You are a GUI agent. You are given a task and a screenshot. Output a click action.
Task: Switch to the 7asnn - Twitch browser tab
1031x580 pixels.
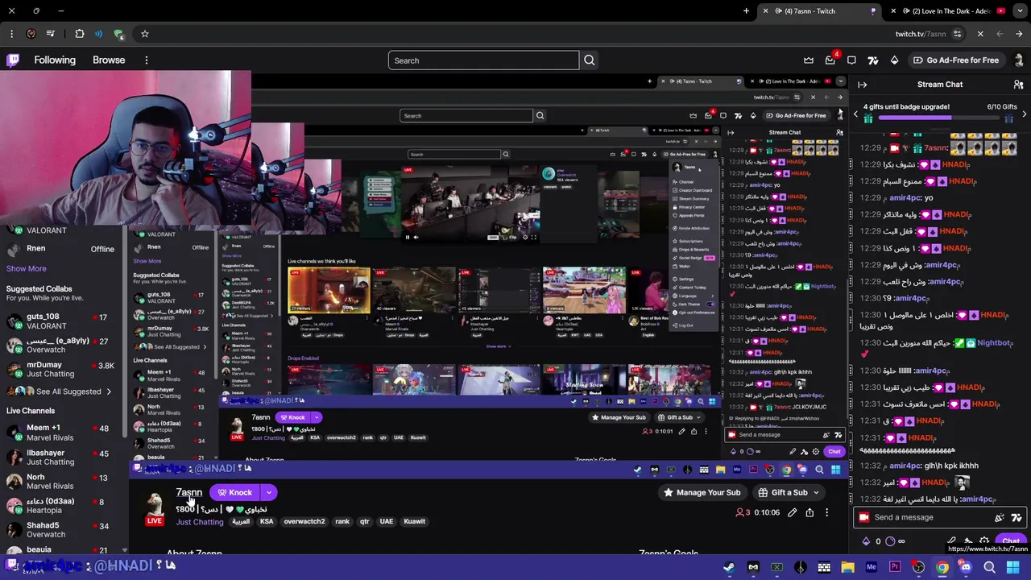pos(818,11)
